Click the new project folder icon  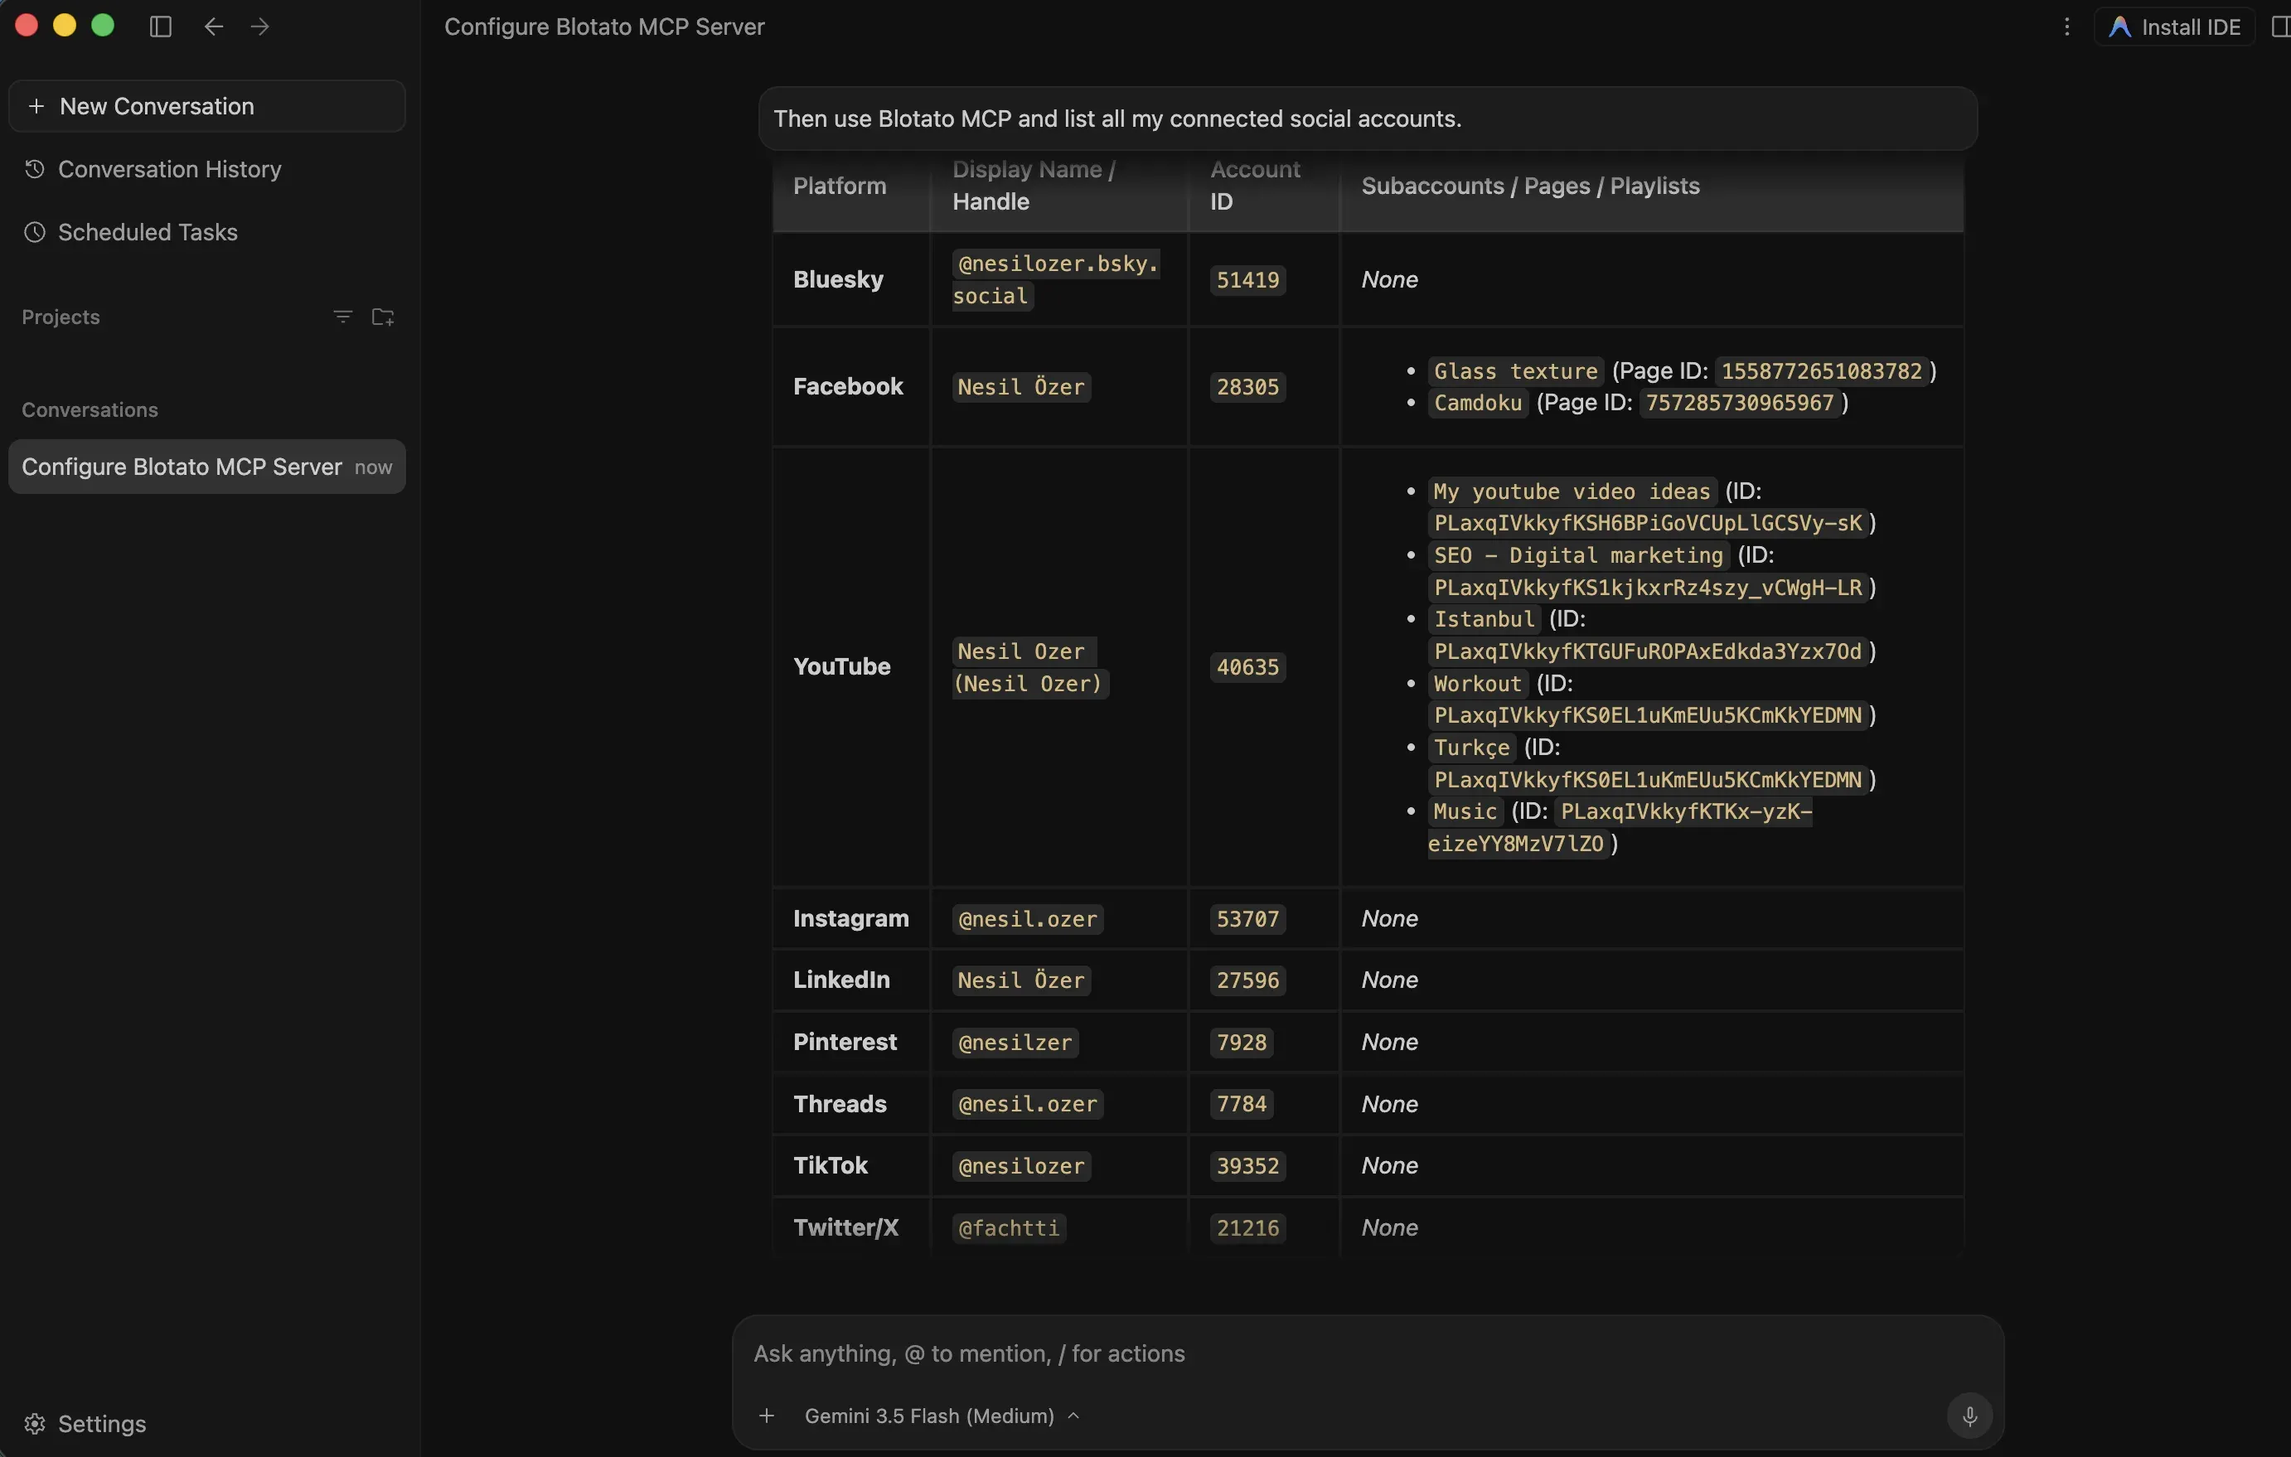pos(382,317)
